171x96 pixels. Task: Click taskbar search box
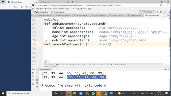click(x=29, y=93)
